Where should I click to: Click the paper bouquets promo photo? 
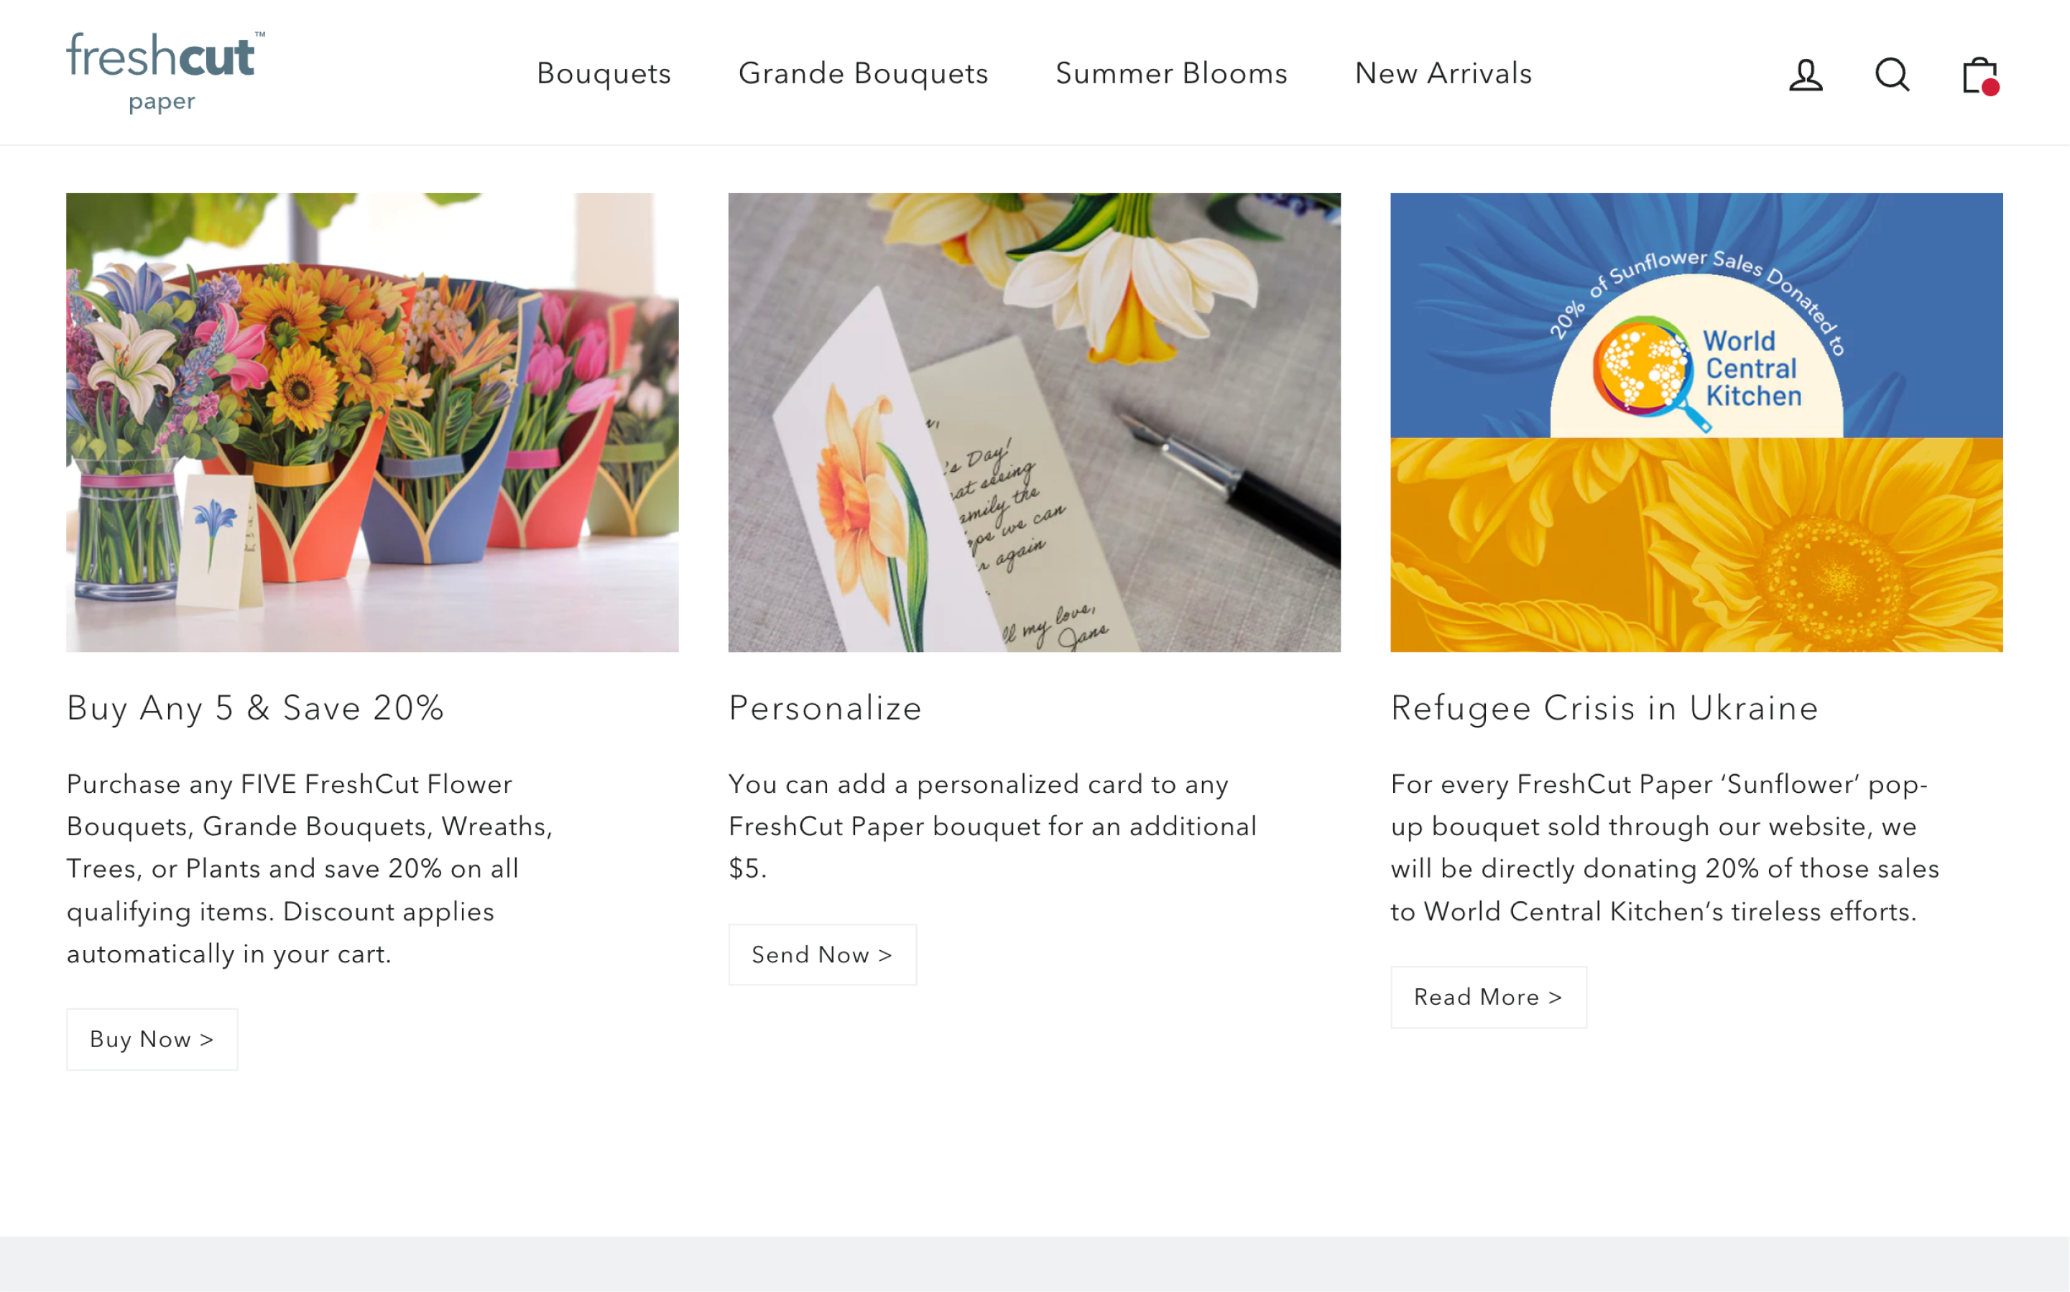(x=371, y=422)
